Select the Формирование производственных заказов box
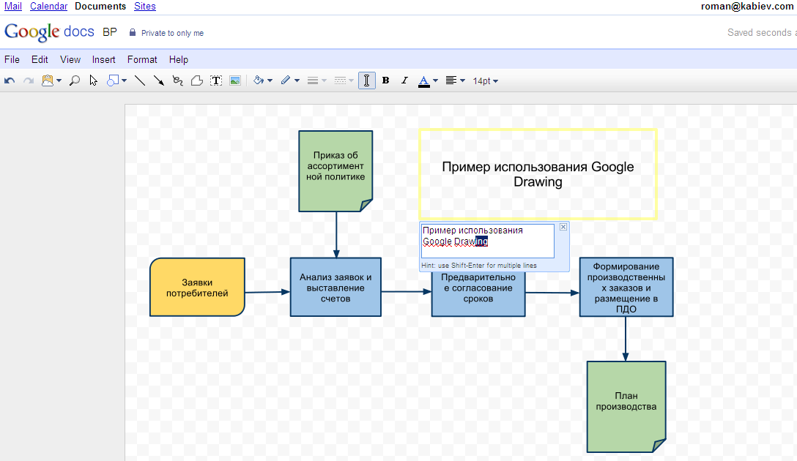The height and width of the screenshot is (461, 797). pos(626,288)
